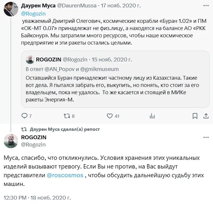The height and width of the screenshot is (204, 213).
Task: Open more options on ROGOZIN reply tweet
Action: click(x=206, y=137)
